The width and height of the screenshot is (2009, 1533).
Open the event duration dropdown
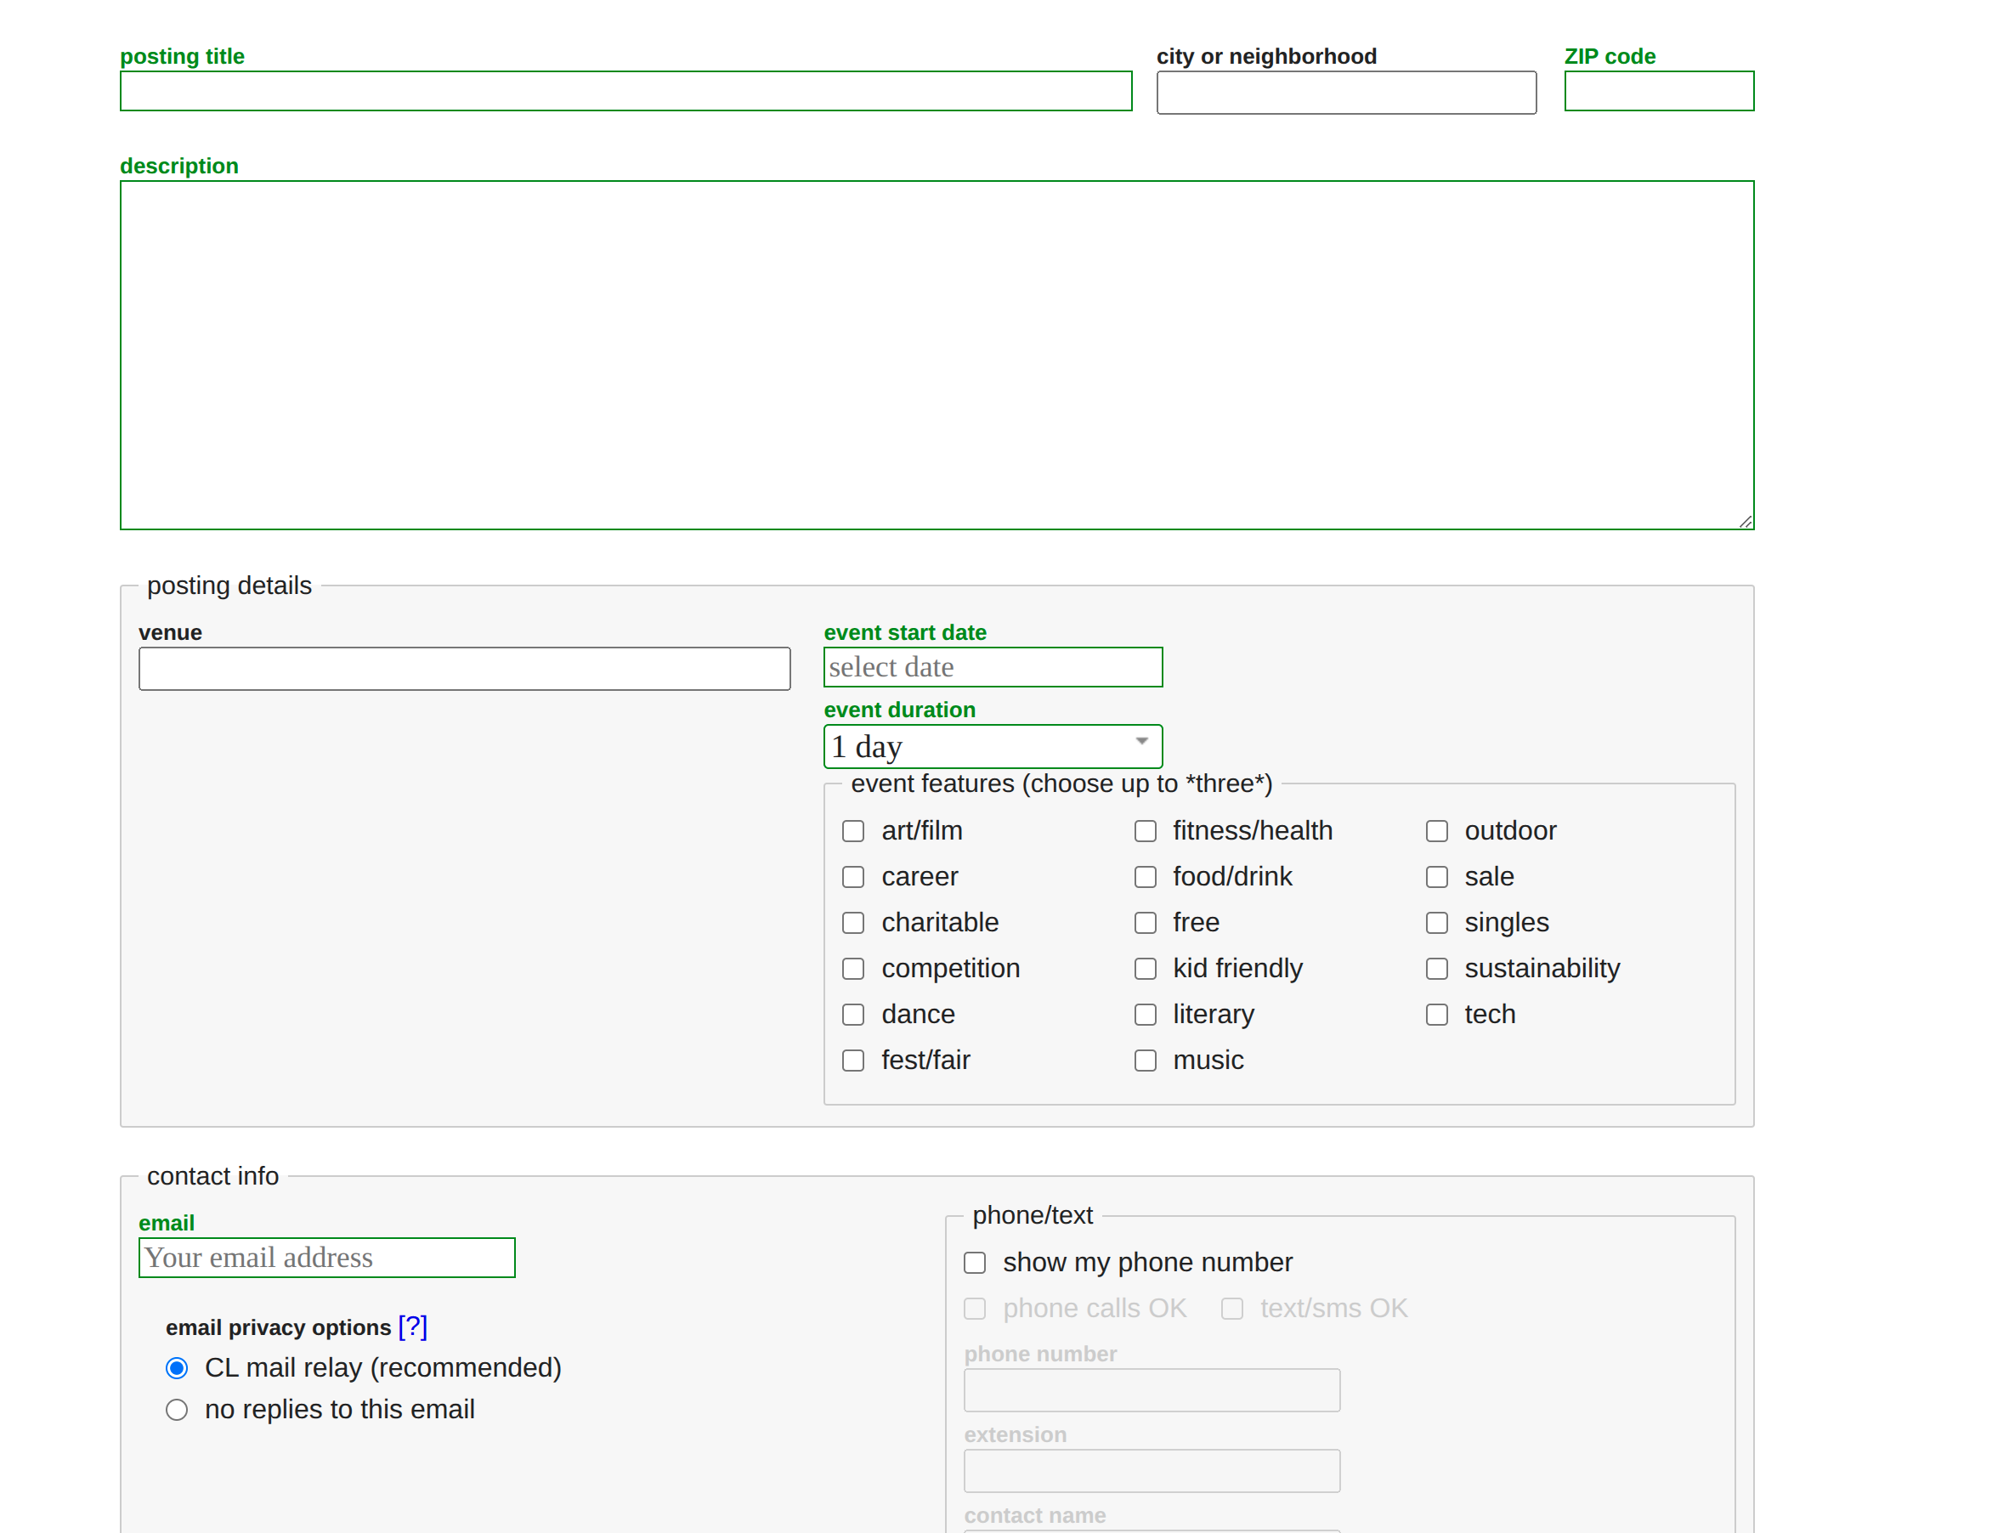click(992, 745)
